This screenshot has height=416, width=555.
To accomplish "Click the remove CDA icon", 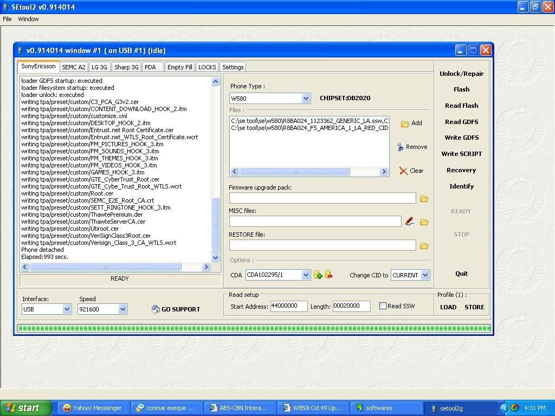I will (x=328, y=275).
